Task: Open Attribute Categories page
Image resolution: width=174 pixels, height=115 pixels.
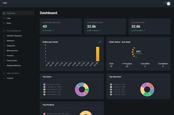Action: tap(14, 36)
